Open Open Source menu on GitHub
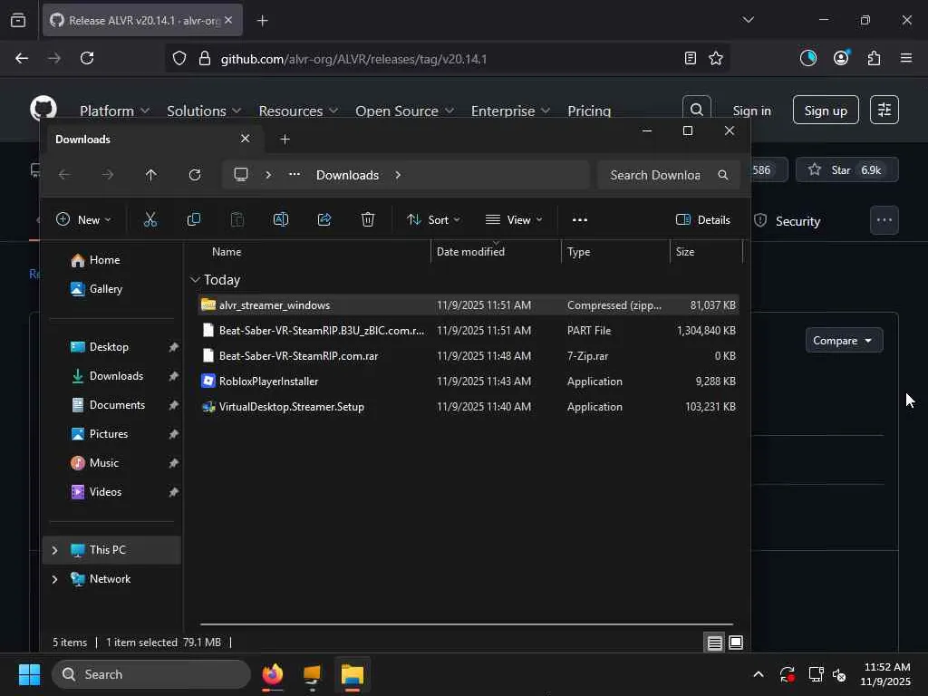928x696 pixels. pyautogui.click(x=404, y=111)
